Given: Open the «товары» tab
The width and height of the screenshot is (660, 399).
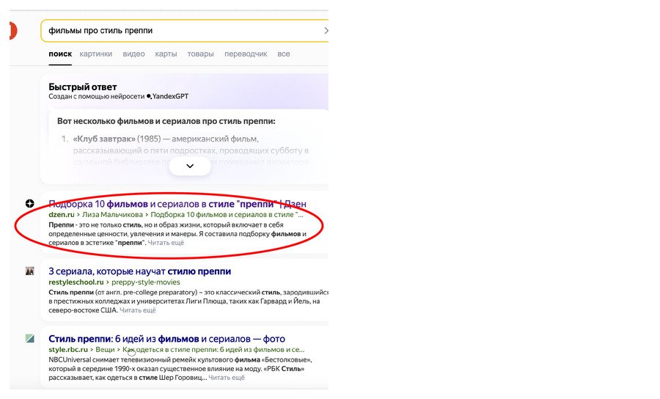Looking at the screenshot, I should click(200, 54).
